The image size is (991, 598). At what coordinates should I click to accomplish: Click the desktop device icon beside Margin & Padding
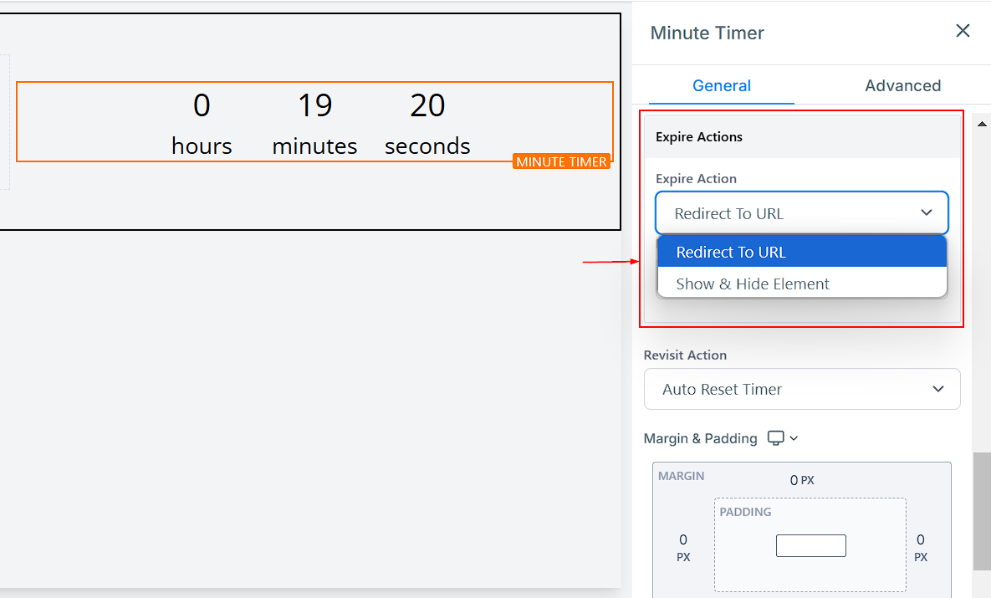776,438
